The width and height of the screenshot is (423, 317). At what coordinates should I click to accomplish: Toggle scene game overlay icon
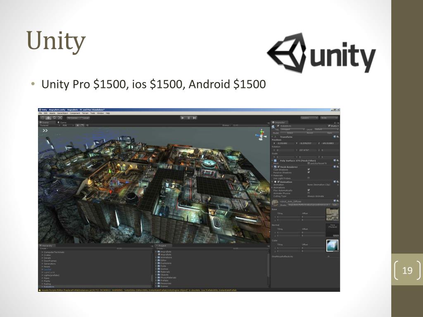(x=82, y=125)
